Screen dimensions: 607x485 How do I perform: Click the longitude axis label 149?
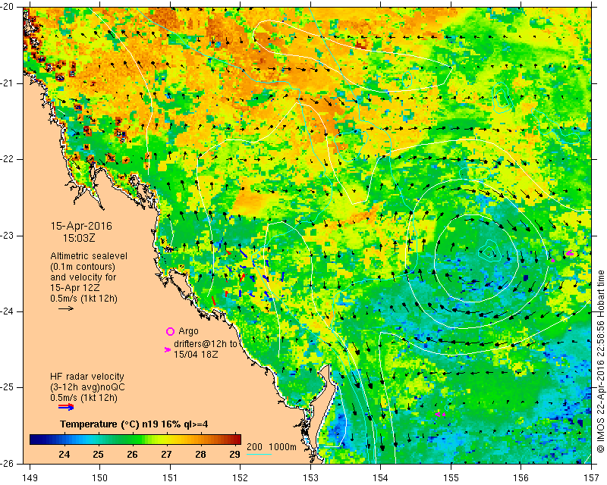[x=30, y=477]
